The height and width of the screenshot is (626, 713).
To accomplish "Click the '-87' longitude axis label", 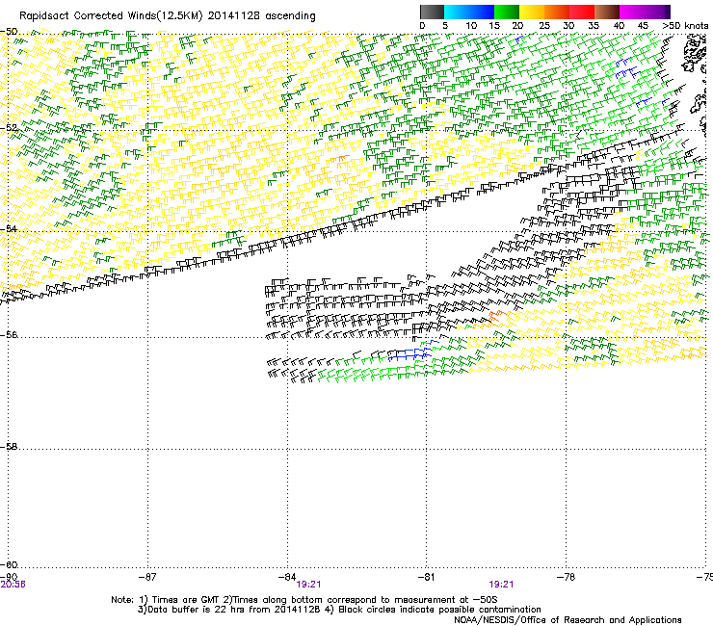I will 147,577.
